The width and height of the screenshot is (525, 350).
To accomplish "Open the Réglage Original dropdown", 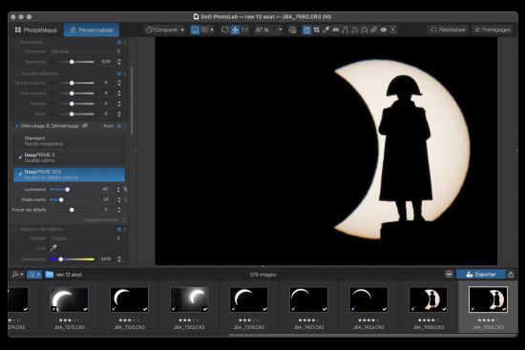I will [x=86, y=238].
